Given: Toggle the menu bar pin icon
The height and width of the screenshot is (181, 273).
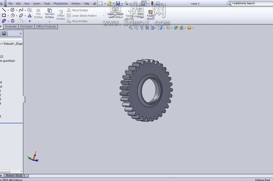Looking at the screenshot, I should tap(94, 4).
